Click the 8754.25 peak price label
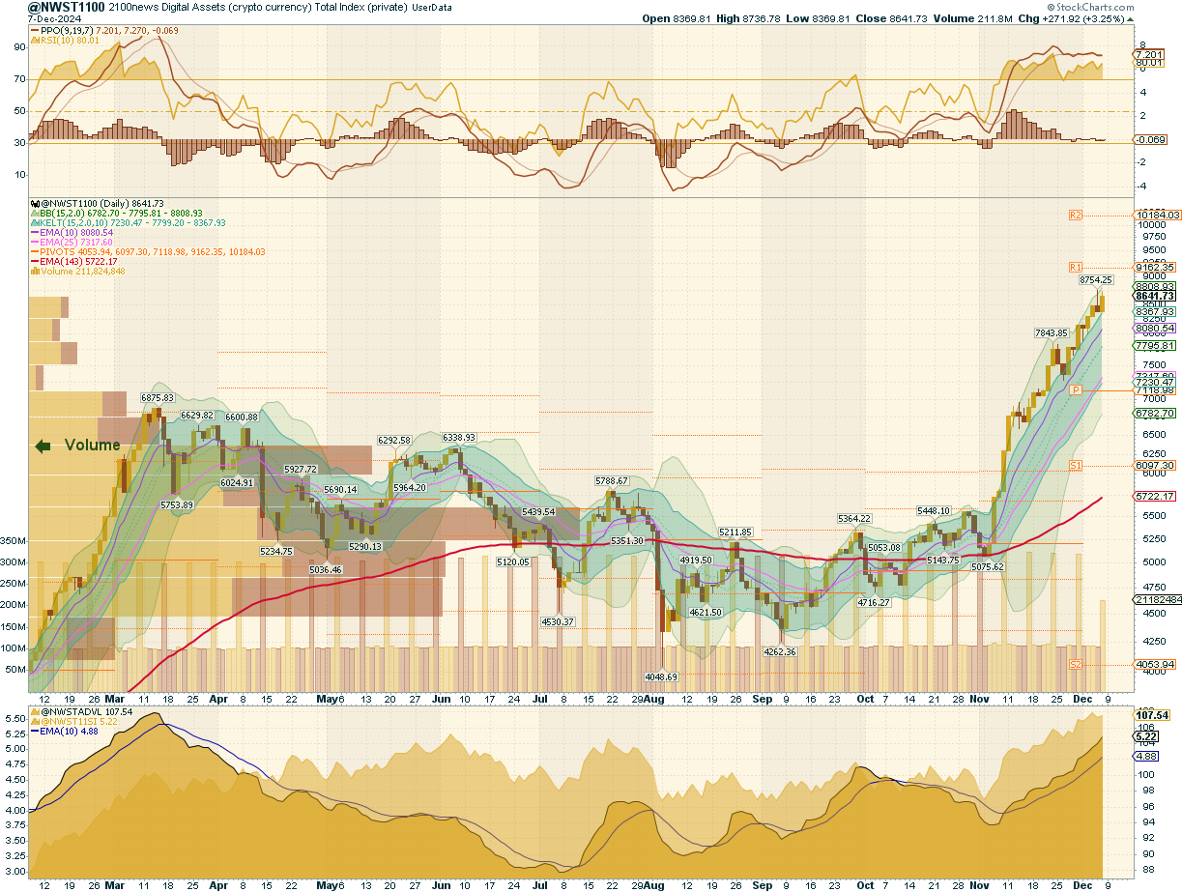The width and height of the screenshot is (1182, 892). [1097, 279]
